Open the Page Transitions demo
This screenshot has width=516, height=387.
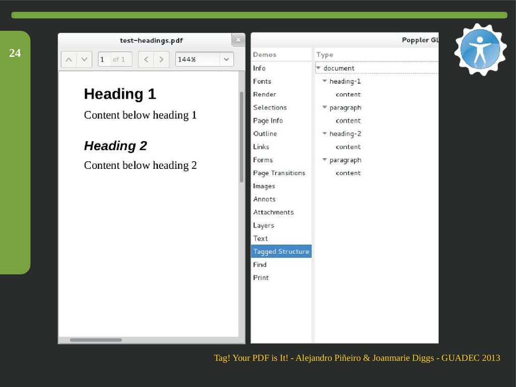click(279, 173)
